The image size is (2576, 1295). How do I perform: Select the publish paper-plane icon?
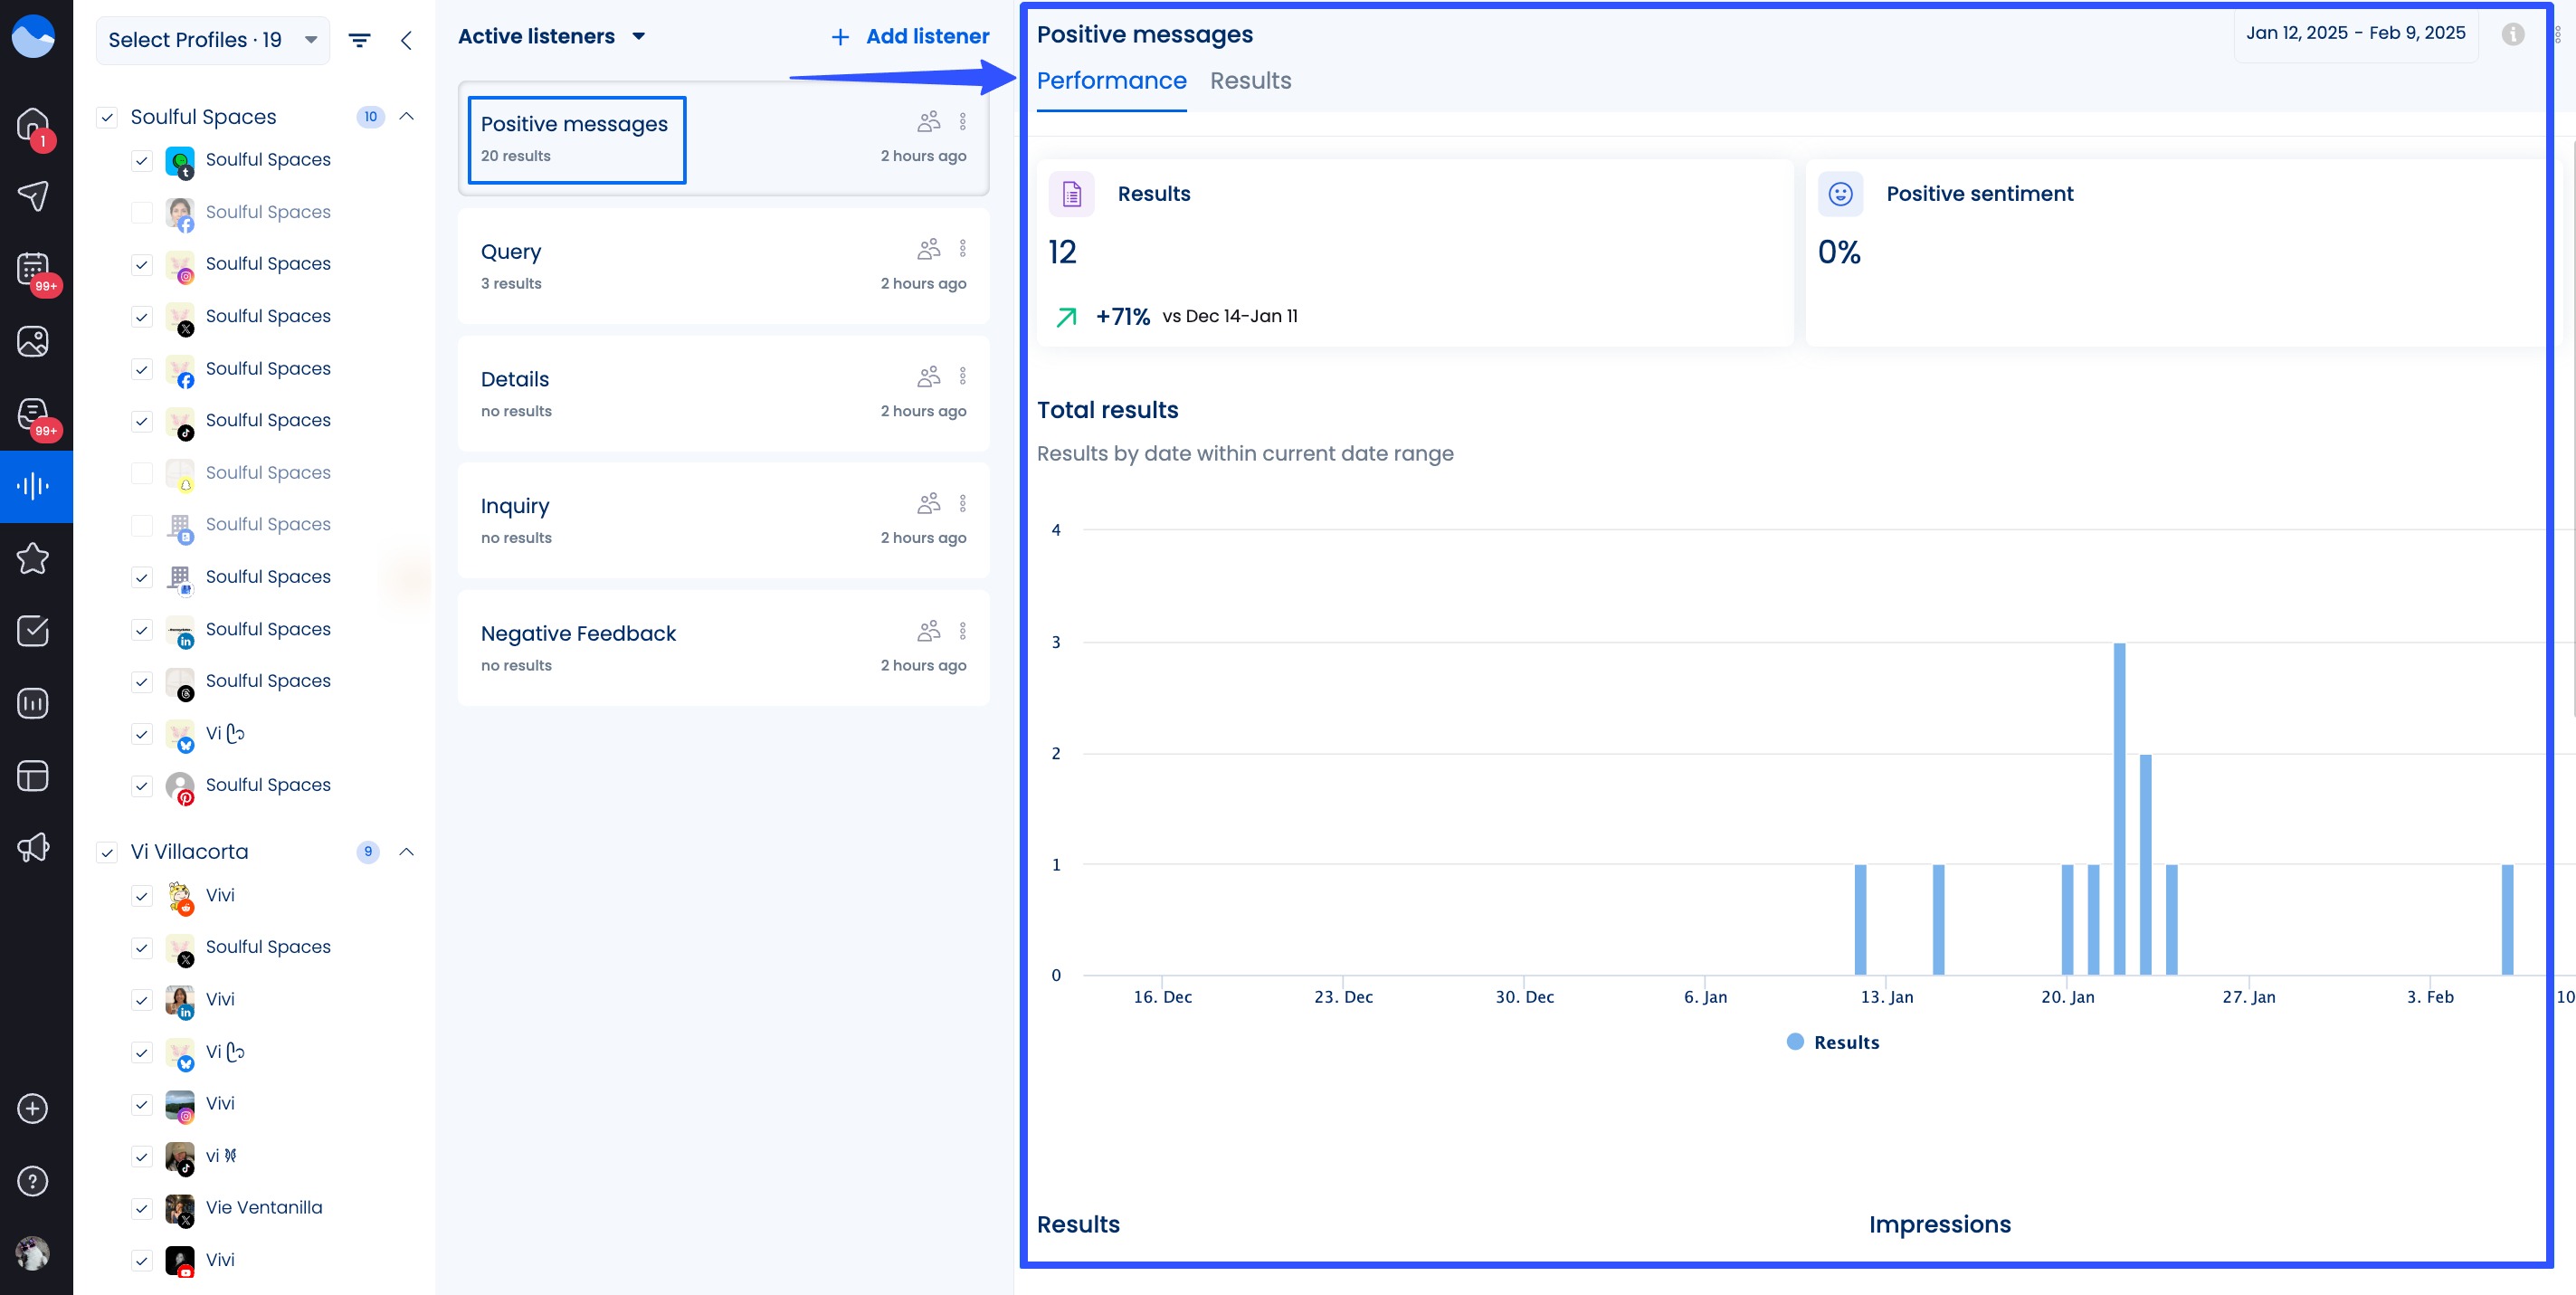point(34,196)
